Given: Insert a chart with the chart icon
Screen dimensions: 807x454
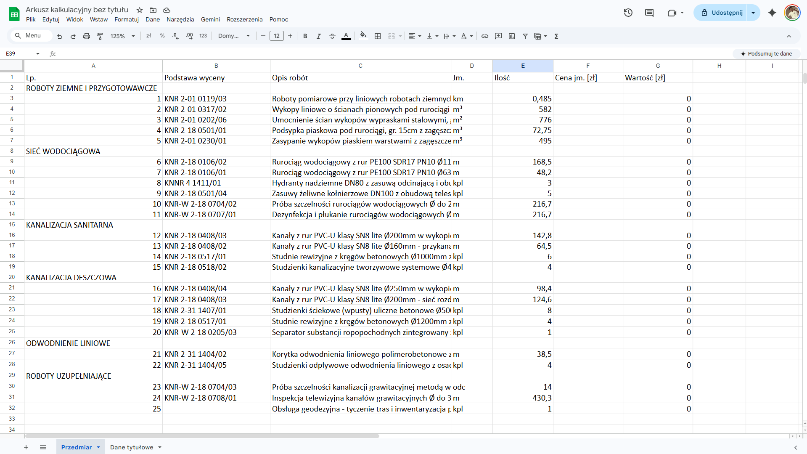Looking at the screenshot, I should coord(512,36).
